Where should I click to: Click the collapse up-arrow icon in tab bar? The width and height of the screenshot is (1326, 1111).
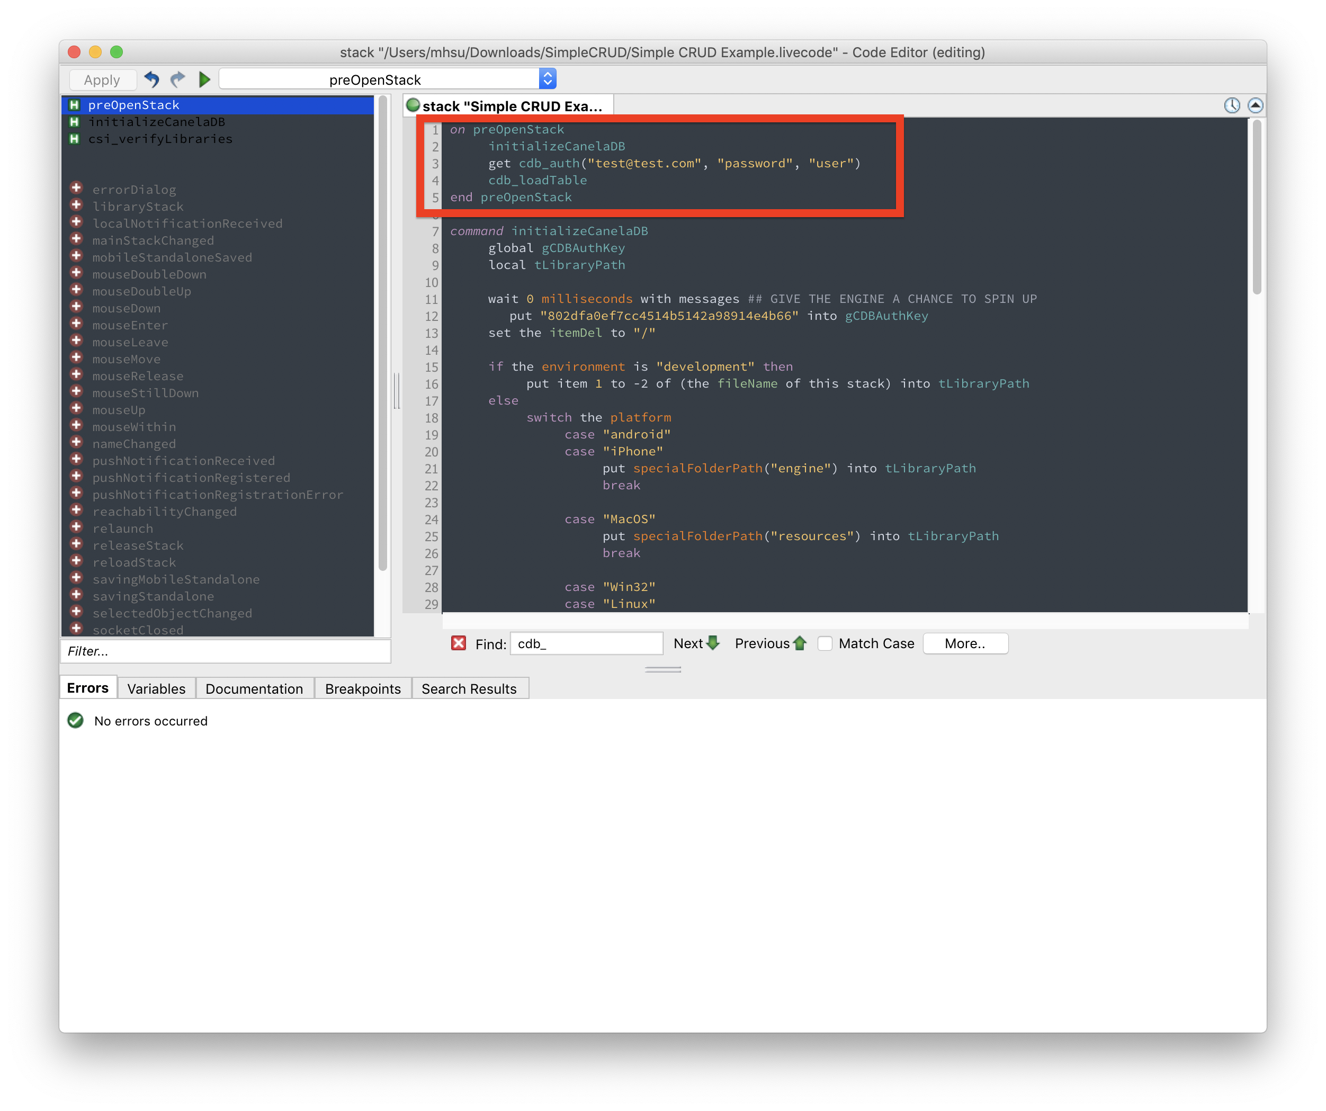tap(1255, 105)
